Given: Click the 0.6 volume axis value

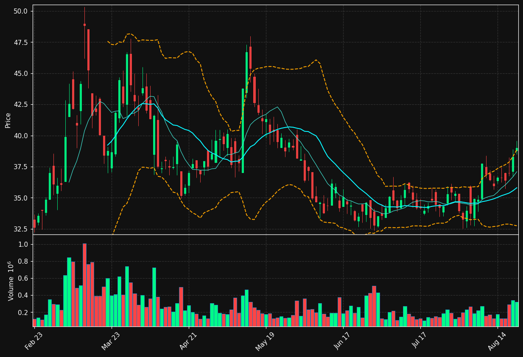Looking at the screenshot, I should (x=23, y=279).
